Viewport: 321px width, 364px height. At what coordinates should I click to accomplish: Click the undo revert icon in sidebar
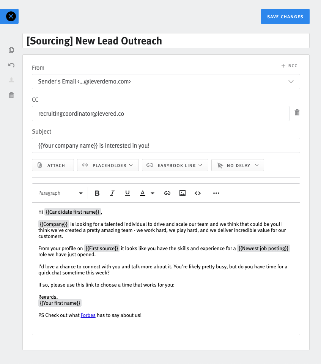click(x=11, y=65)
